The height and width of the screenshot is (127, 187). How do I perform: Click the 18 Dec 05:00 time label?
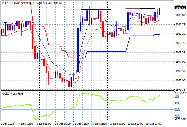[x=117, y=124]
